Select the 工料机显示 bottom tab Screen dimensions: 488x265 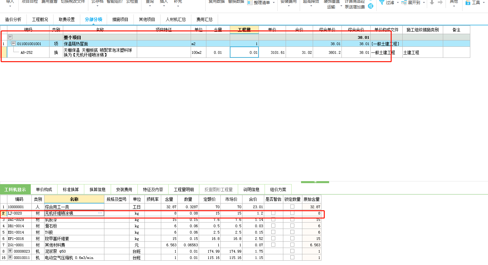(15, 189)
